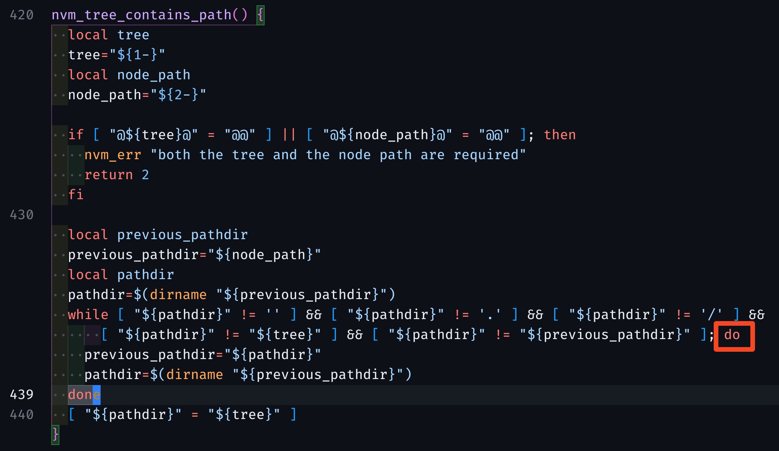Click the closing brace at function end
The image size is (779, 451).
tap(55, 435)
